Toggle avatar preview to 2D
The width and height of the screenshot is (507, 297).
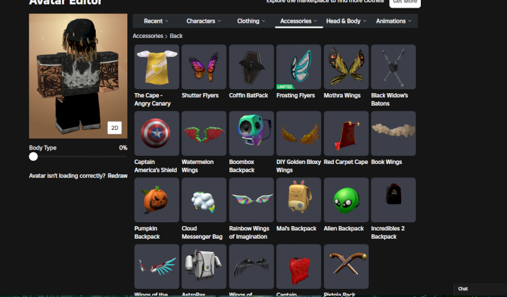(115, 128)
